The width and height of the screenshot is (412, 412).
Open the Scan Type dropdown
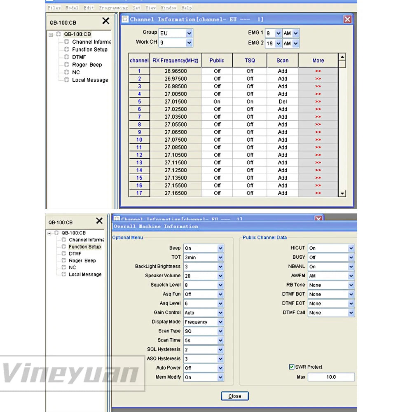(220, 331)
